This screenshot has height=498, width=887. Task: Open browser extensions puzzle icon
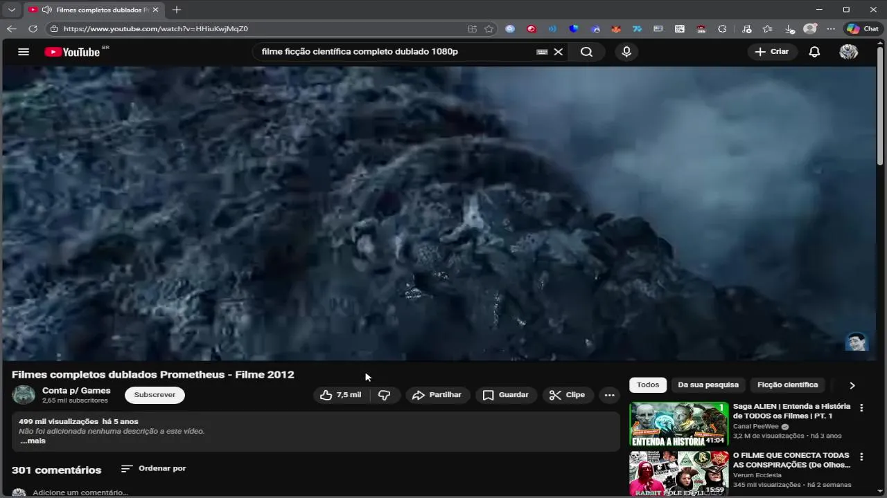pyautogui.click(x=722, y=29)
